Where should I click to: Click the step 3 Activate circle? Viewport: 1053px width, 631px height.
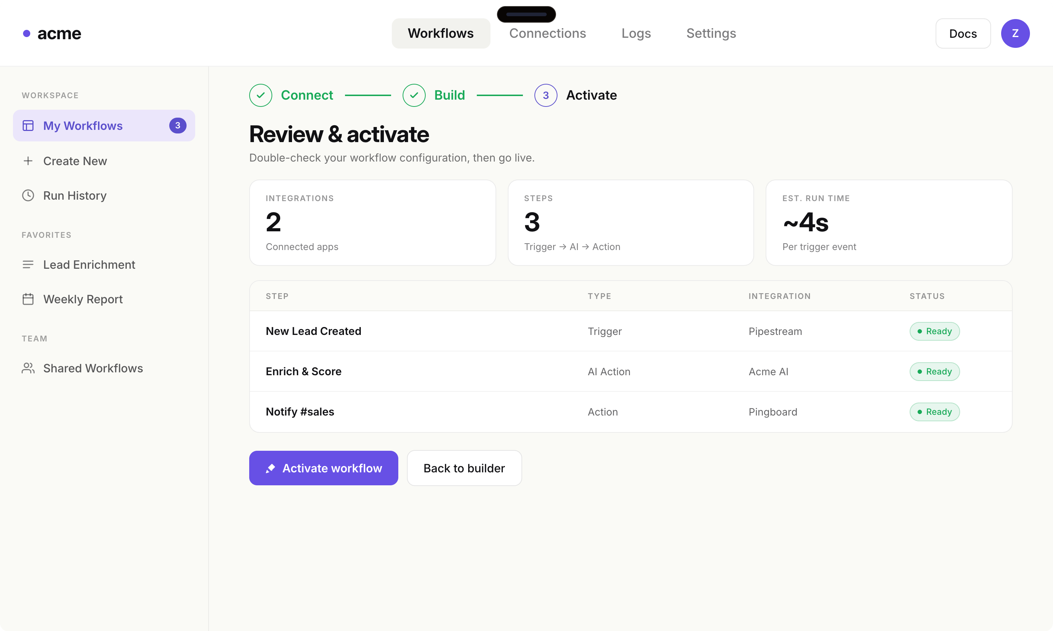coord(546,95)
